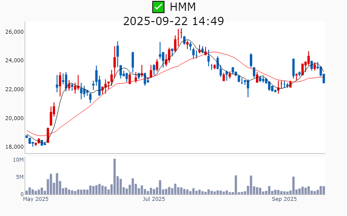Click the last blue candle on the right
The height and width of the screenshot is (216, 347).
tap(324, 78)
